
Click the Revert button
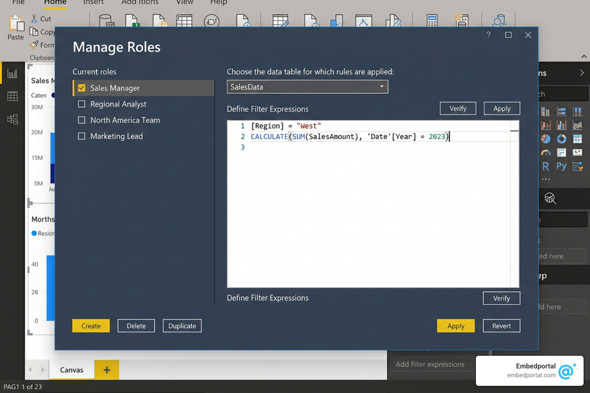pyautogui.click(x=502, y=326)
